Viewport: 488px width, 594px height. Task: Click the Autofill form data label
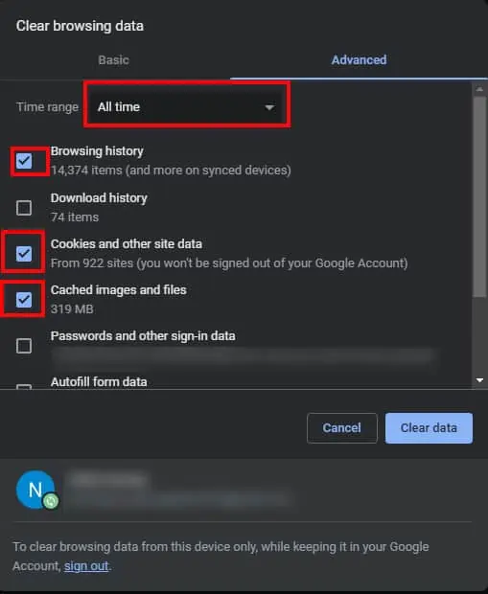(99, 382)
